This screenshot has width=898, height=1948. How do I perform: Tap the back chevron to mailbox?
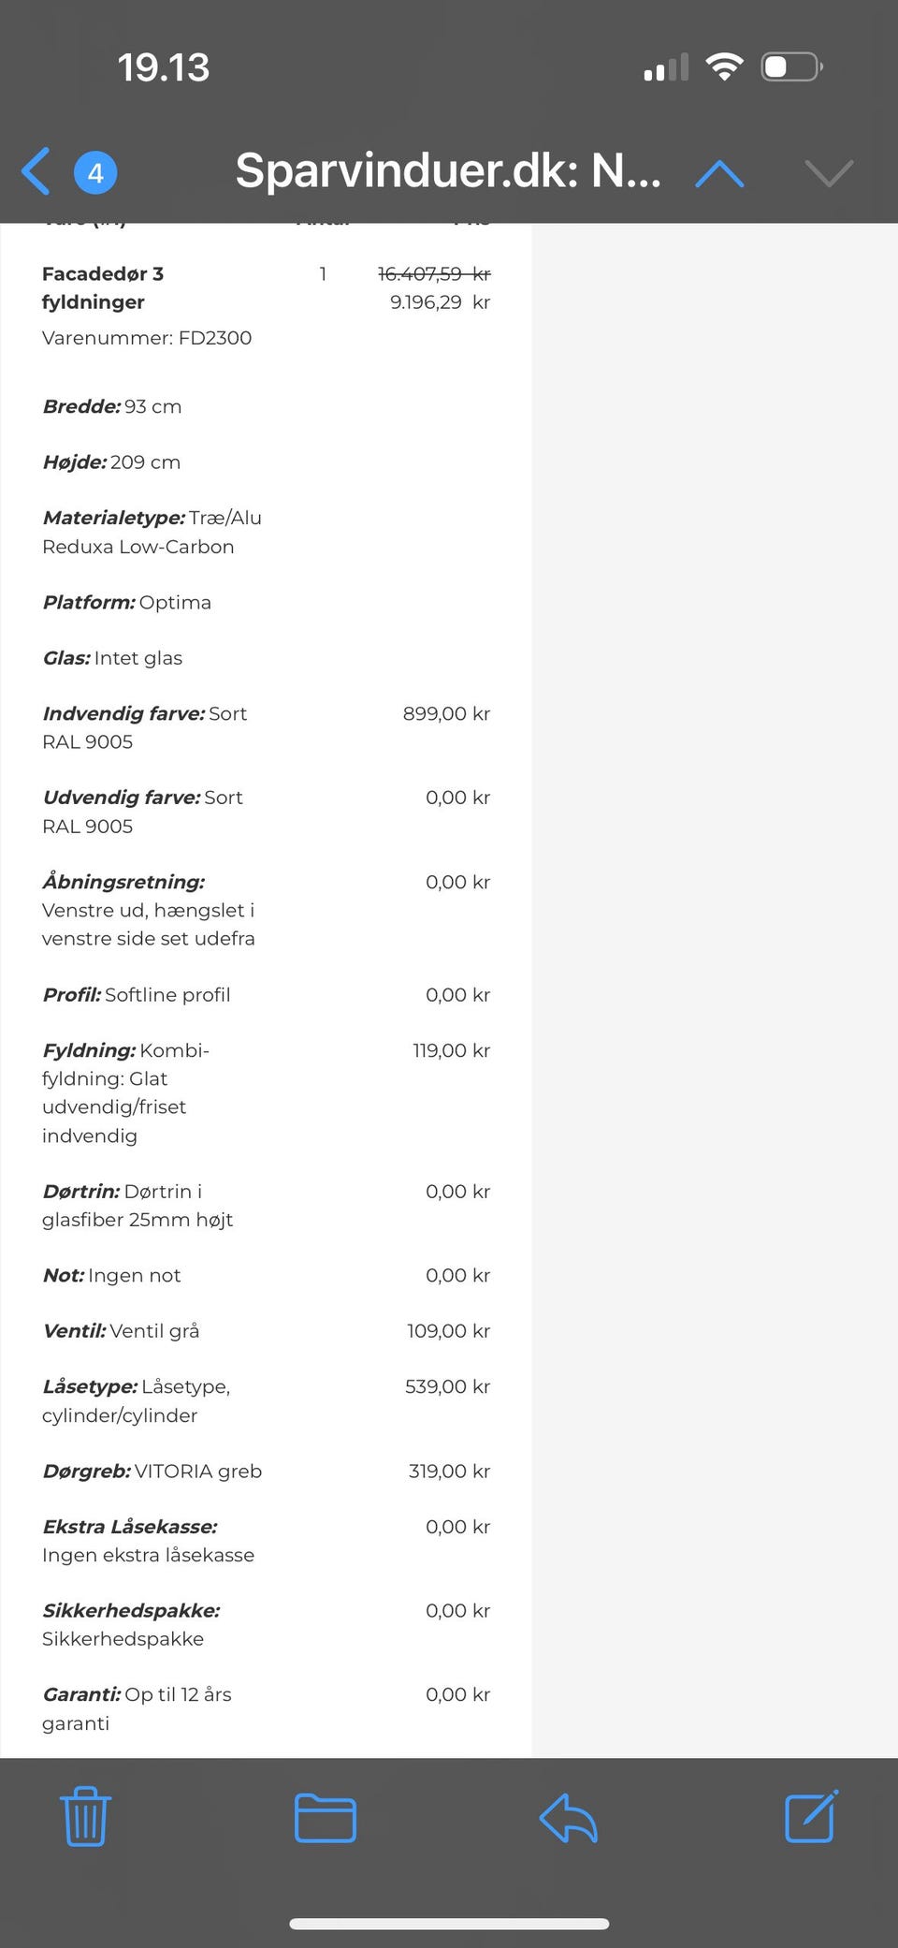click(x=36, y=172)
